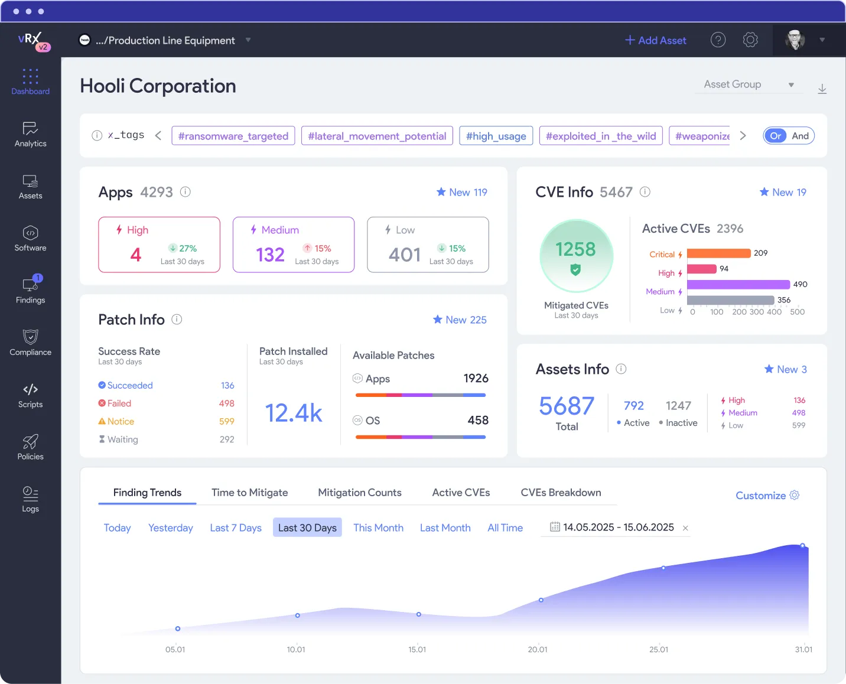Open the High apps card
The image size is (846, 684).
[159, 245]
